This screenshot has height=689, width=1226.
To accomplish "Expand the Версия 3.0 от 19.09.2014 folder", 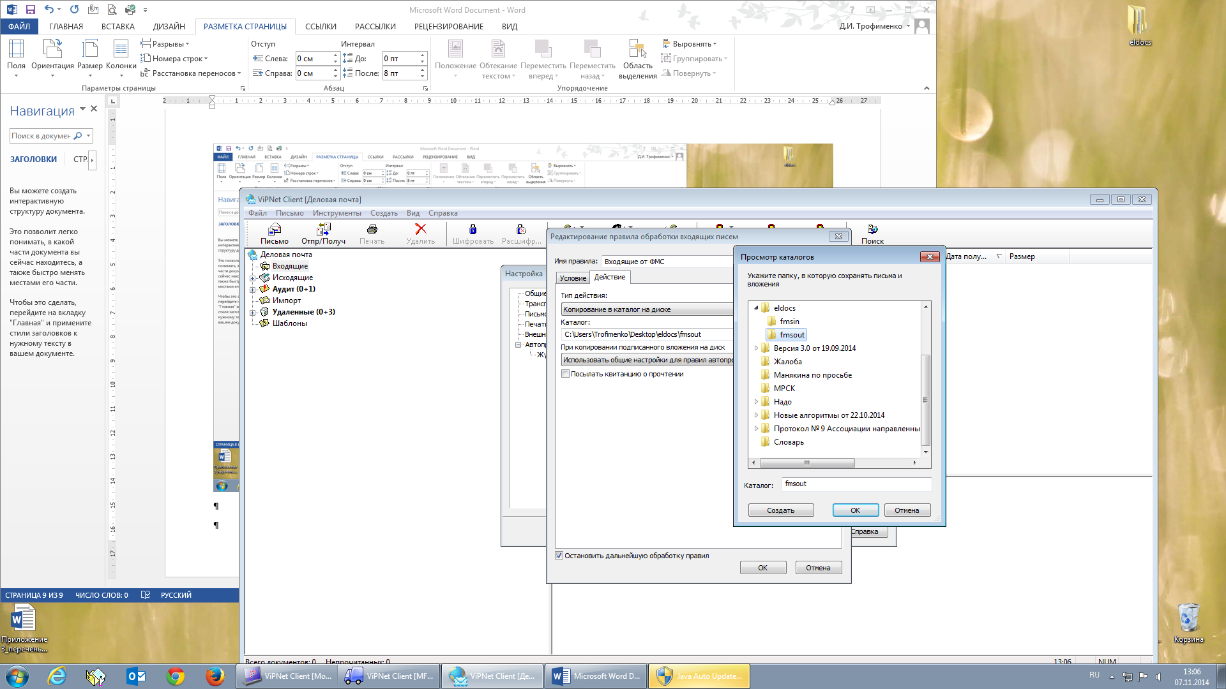I will click(756, 348).
